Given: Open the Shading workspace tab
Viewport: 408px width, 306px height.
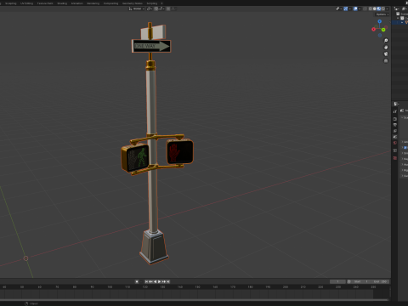Looking at the screenshot, I should (62, 3).
